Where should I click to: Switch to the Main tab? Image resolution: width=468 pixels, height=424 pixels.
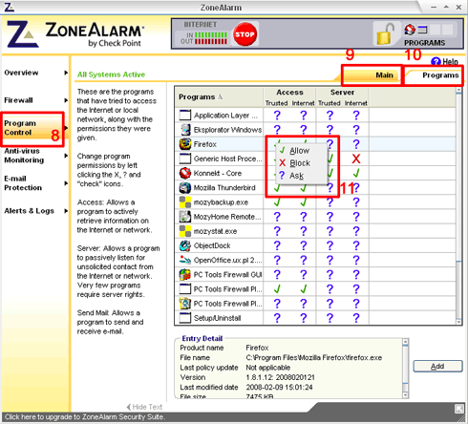(372, 75)
